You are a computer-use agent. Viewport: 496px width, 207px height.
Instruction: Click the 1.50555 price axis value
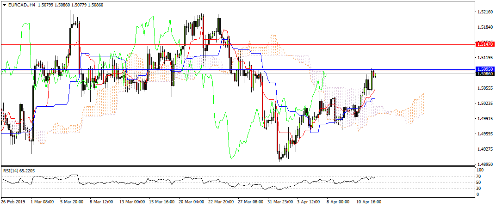(x=486, y=88)
